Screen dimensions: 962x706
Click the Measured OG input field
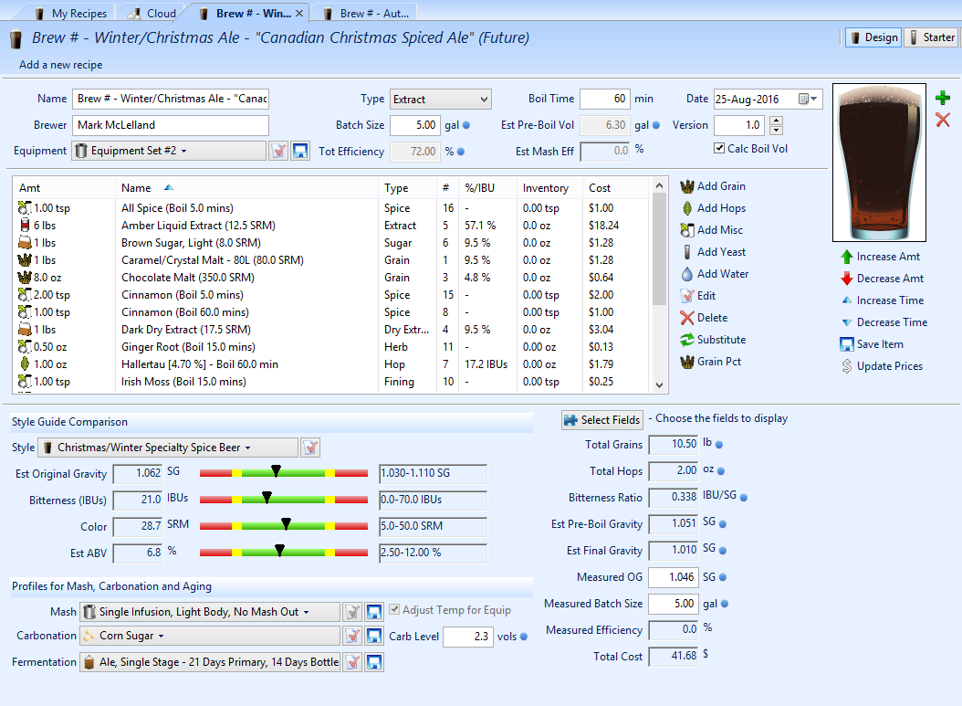[673, 577]
